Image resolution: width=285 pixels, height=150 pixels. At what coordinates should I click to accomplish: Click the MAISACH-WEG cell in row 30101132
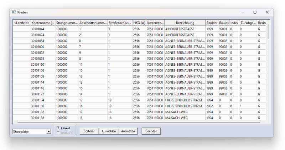pos(185,112)
